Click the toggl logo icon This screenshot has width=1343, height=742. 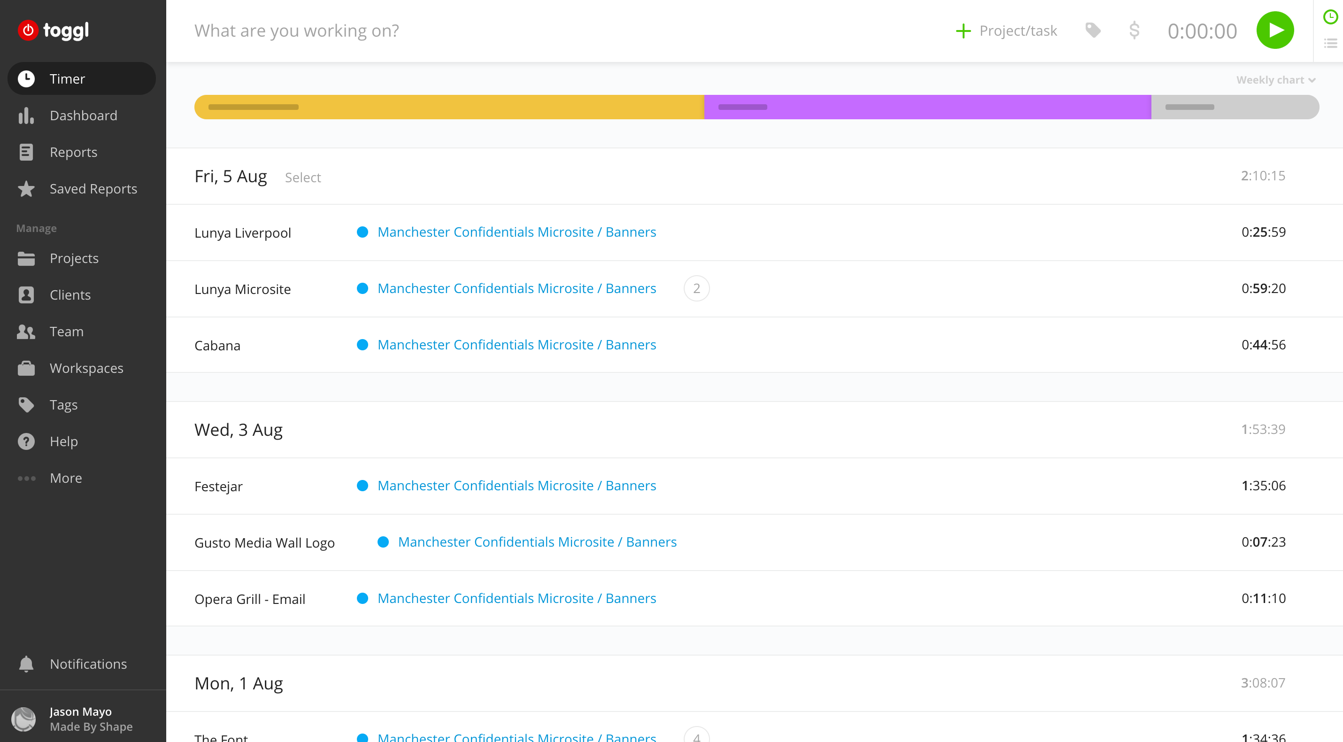(x=28, y=30)
